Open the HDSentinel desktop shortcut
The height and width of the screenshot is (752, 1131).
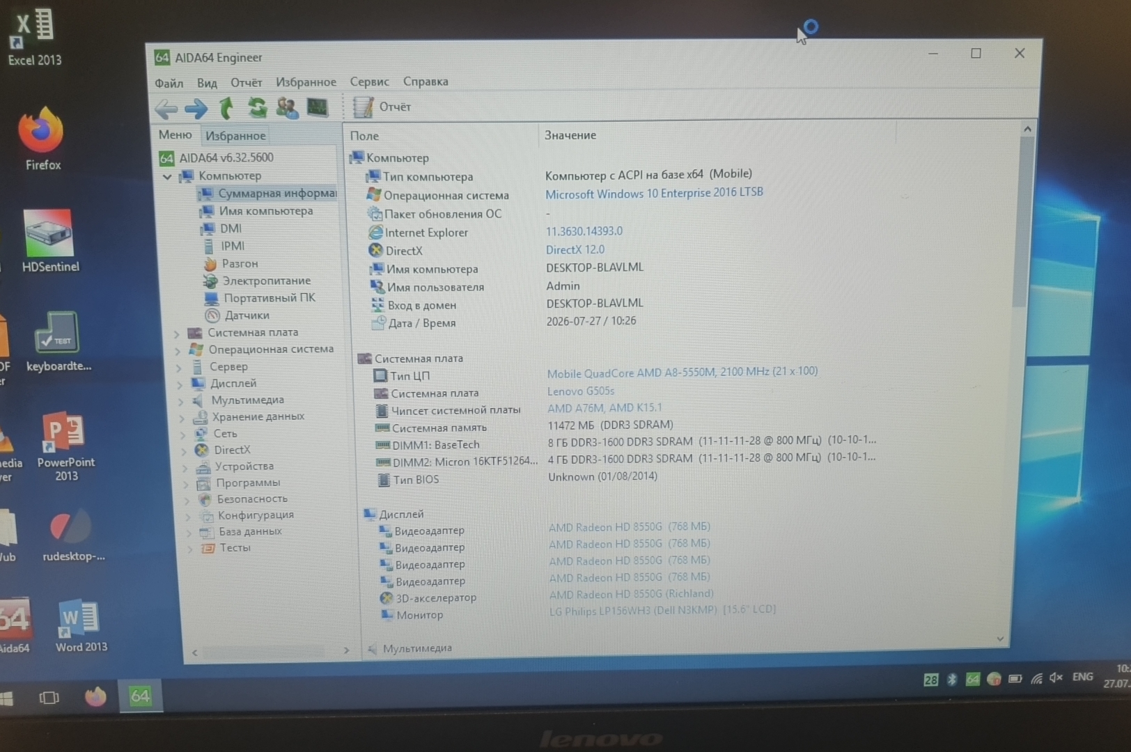coord(49,241)
